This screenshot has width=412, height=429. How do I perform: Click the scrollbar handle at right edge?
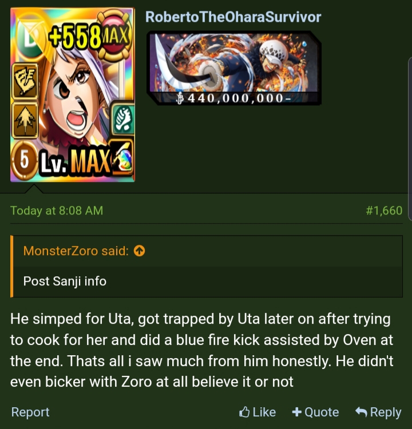tap(410, 139)
